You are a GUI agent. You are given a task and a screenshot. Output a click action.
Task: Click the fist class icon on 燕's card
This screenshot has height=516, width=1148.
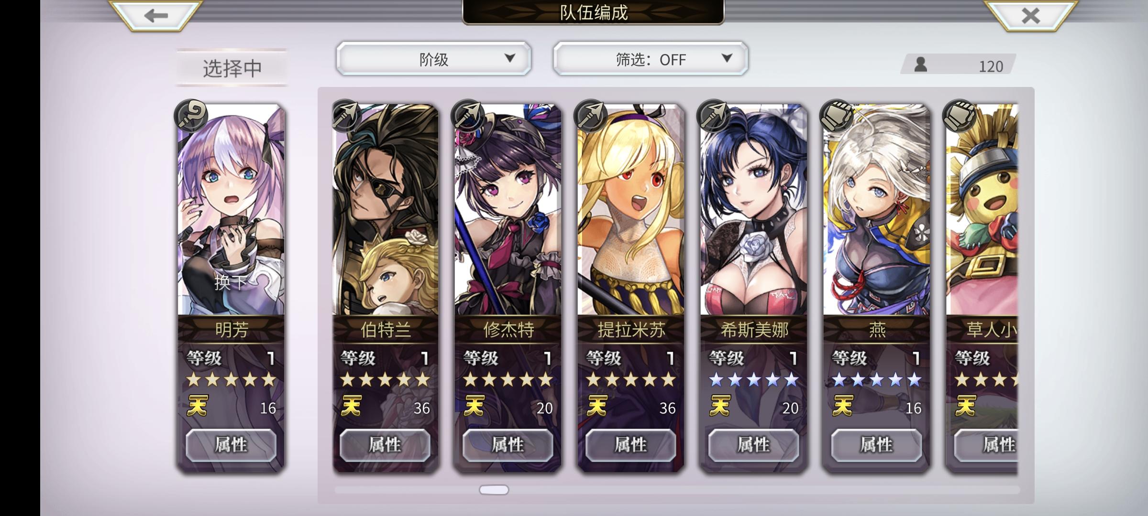(837, 116)
